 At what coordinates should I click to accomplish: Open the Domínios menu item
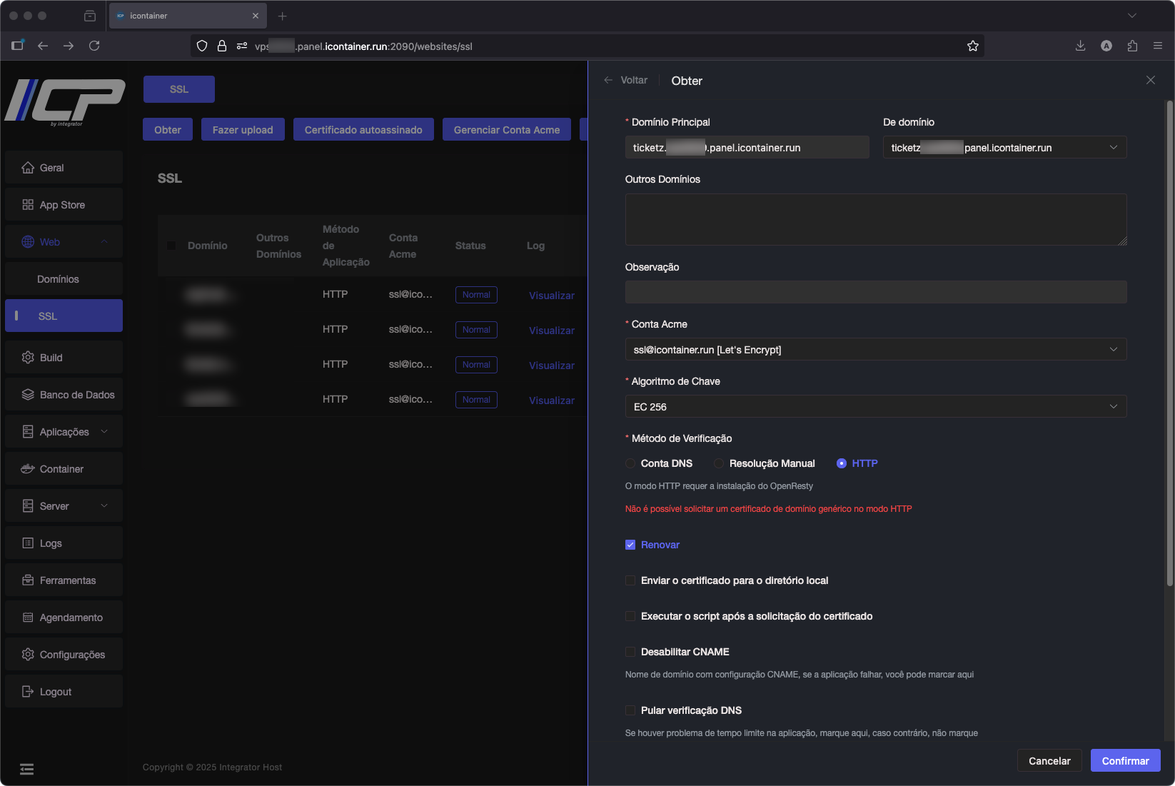(58, 279)
